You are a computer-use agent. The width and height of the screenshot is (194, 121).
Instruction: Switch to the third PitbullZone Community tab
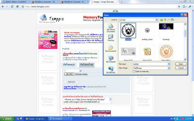click(75, 2)
